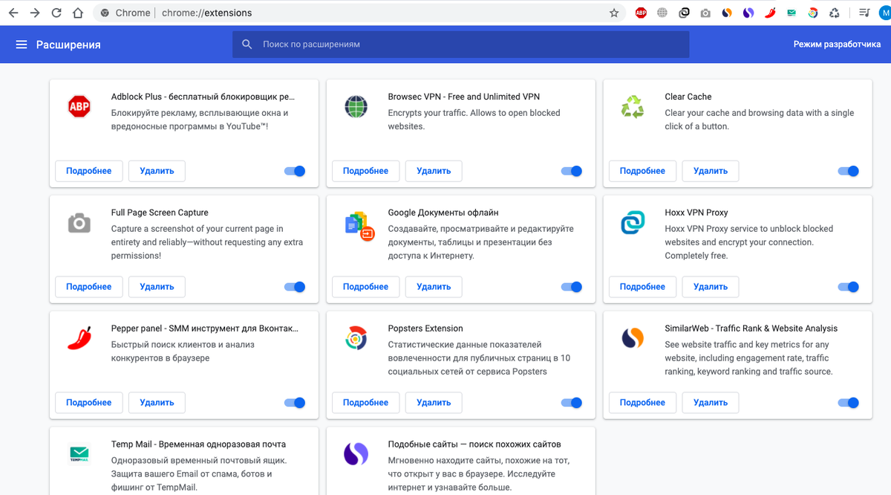Turn off the Hoxx VPN Proxy toggle
This screenshot has height=495, width=891.
[x=849, y=287]
